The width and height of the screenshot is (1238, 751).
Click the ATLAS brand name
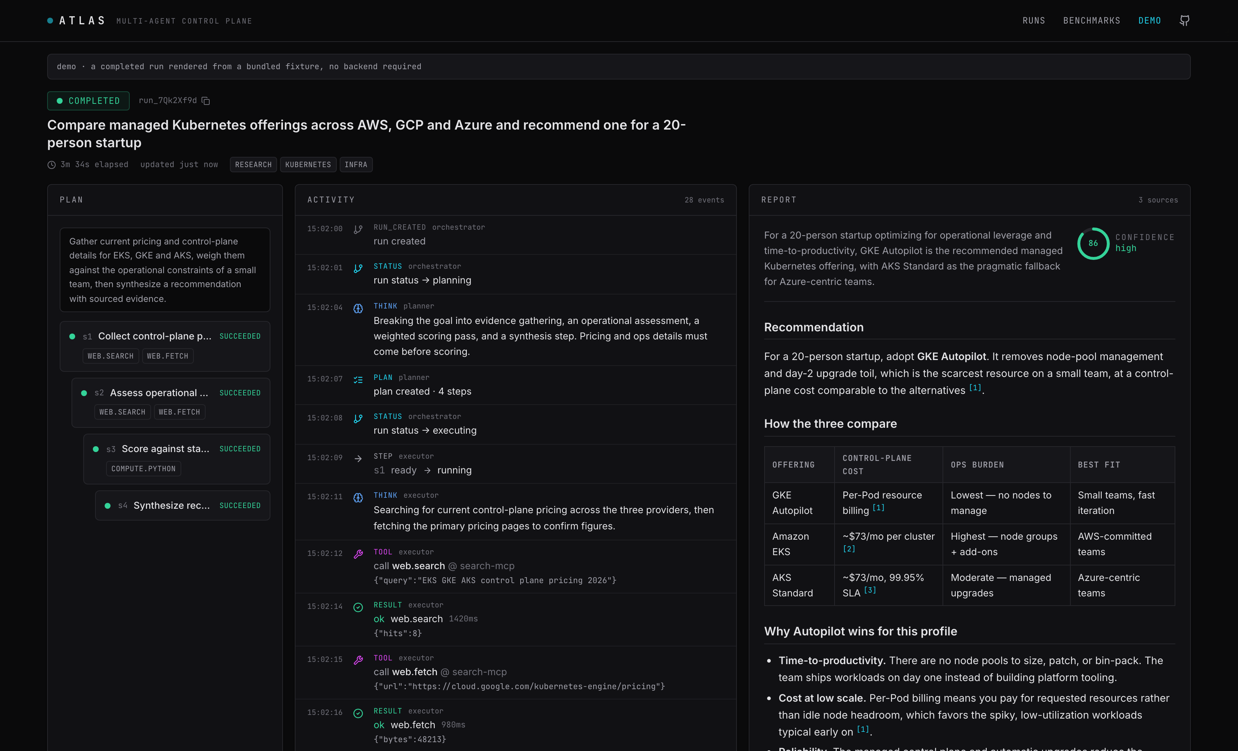[x=83, y=21]
